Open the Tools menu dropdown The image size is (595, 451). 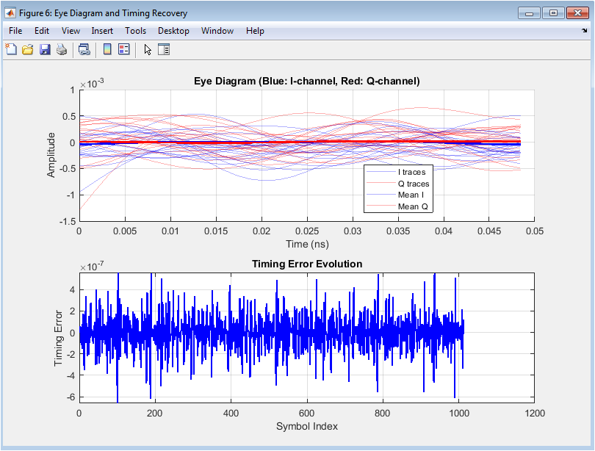(135, 31)
